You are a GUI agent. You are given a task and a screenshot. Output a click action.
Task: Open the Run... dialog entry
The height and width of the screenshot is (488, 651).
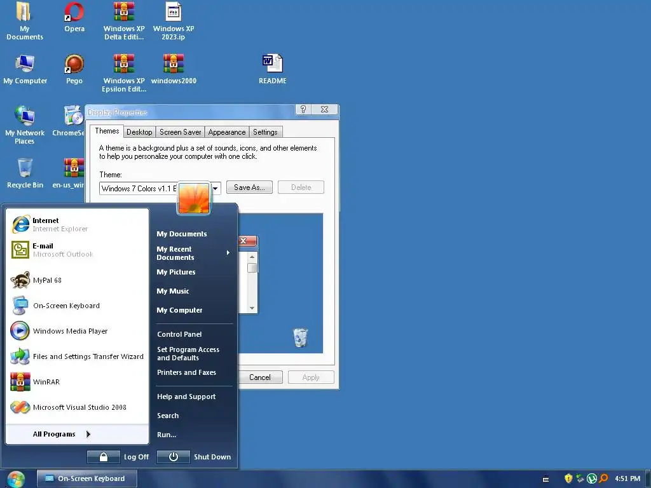(167, 435)
